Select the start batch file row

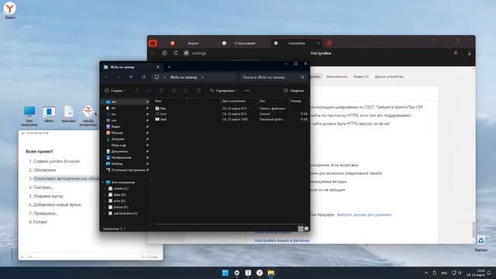231,119
